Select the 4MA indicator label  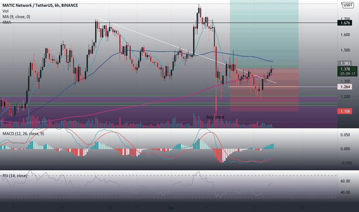[7, 22]
